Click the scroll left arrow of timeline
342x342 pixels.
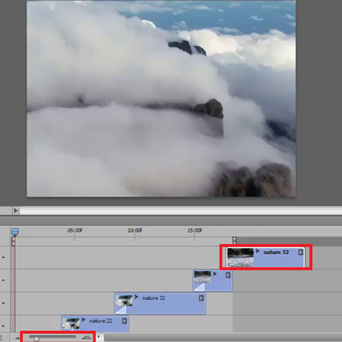98,337
